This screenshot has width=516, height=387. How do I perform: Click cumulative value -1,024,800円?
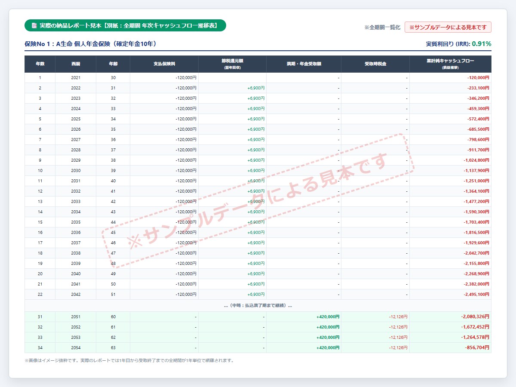click(x=476, y=160)
